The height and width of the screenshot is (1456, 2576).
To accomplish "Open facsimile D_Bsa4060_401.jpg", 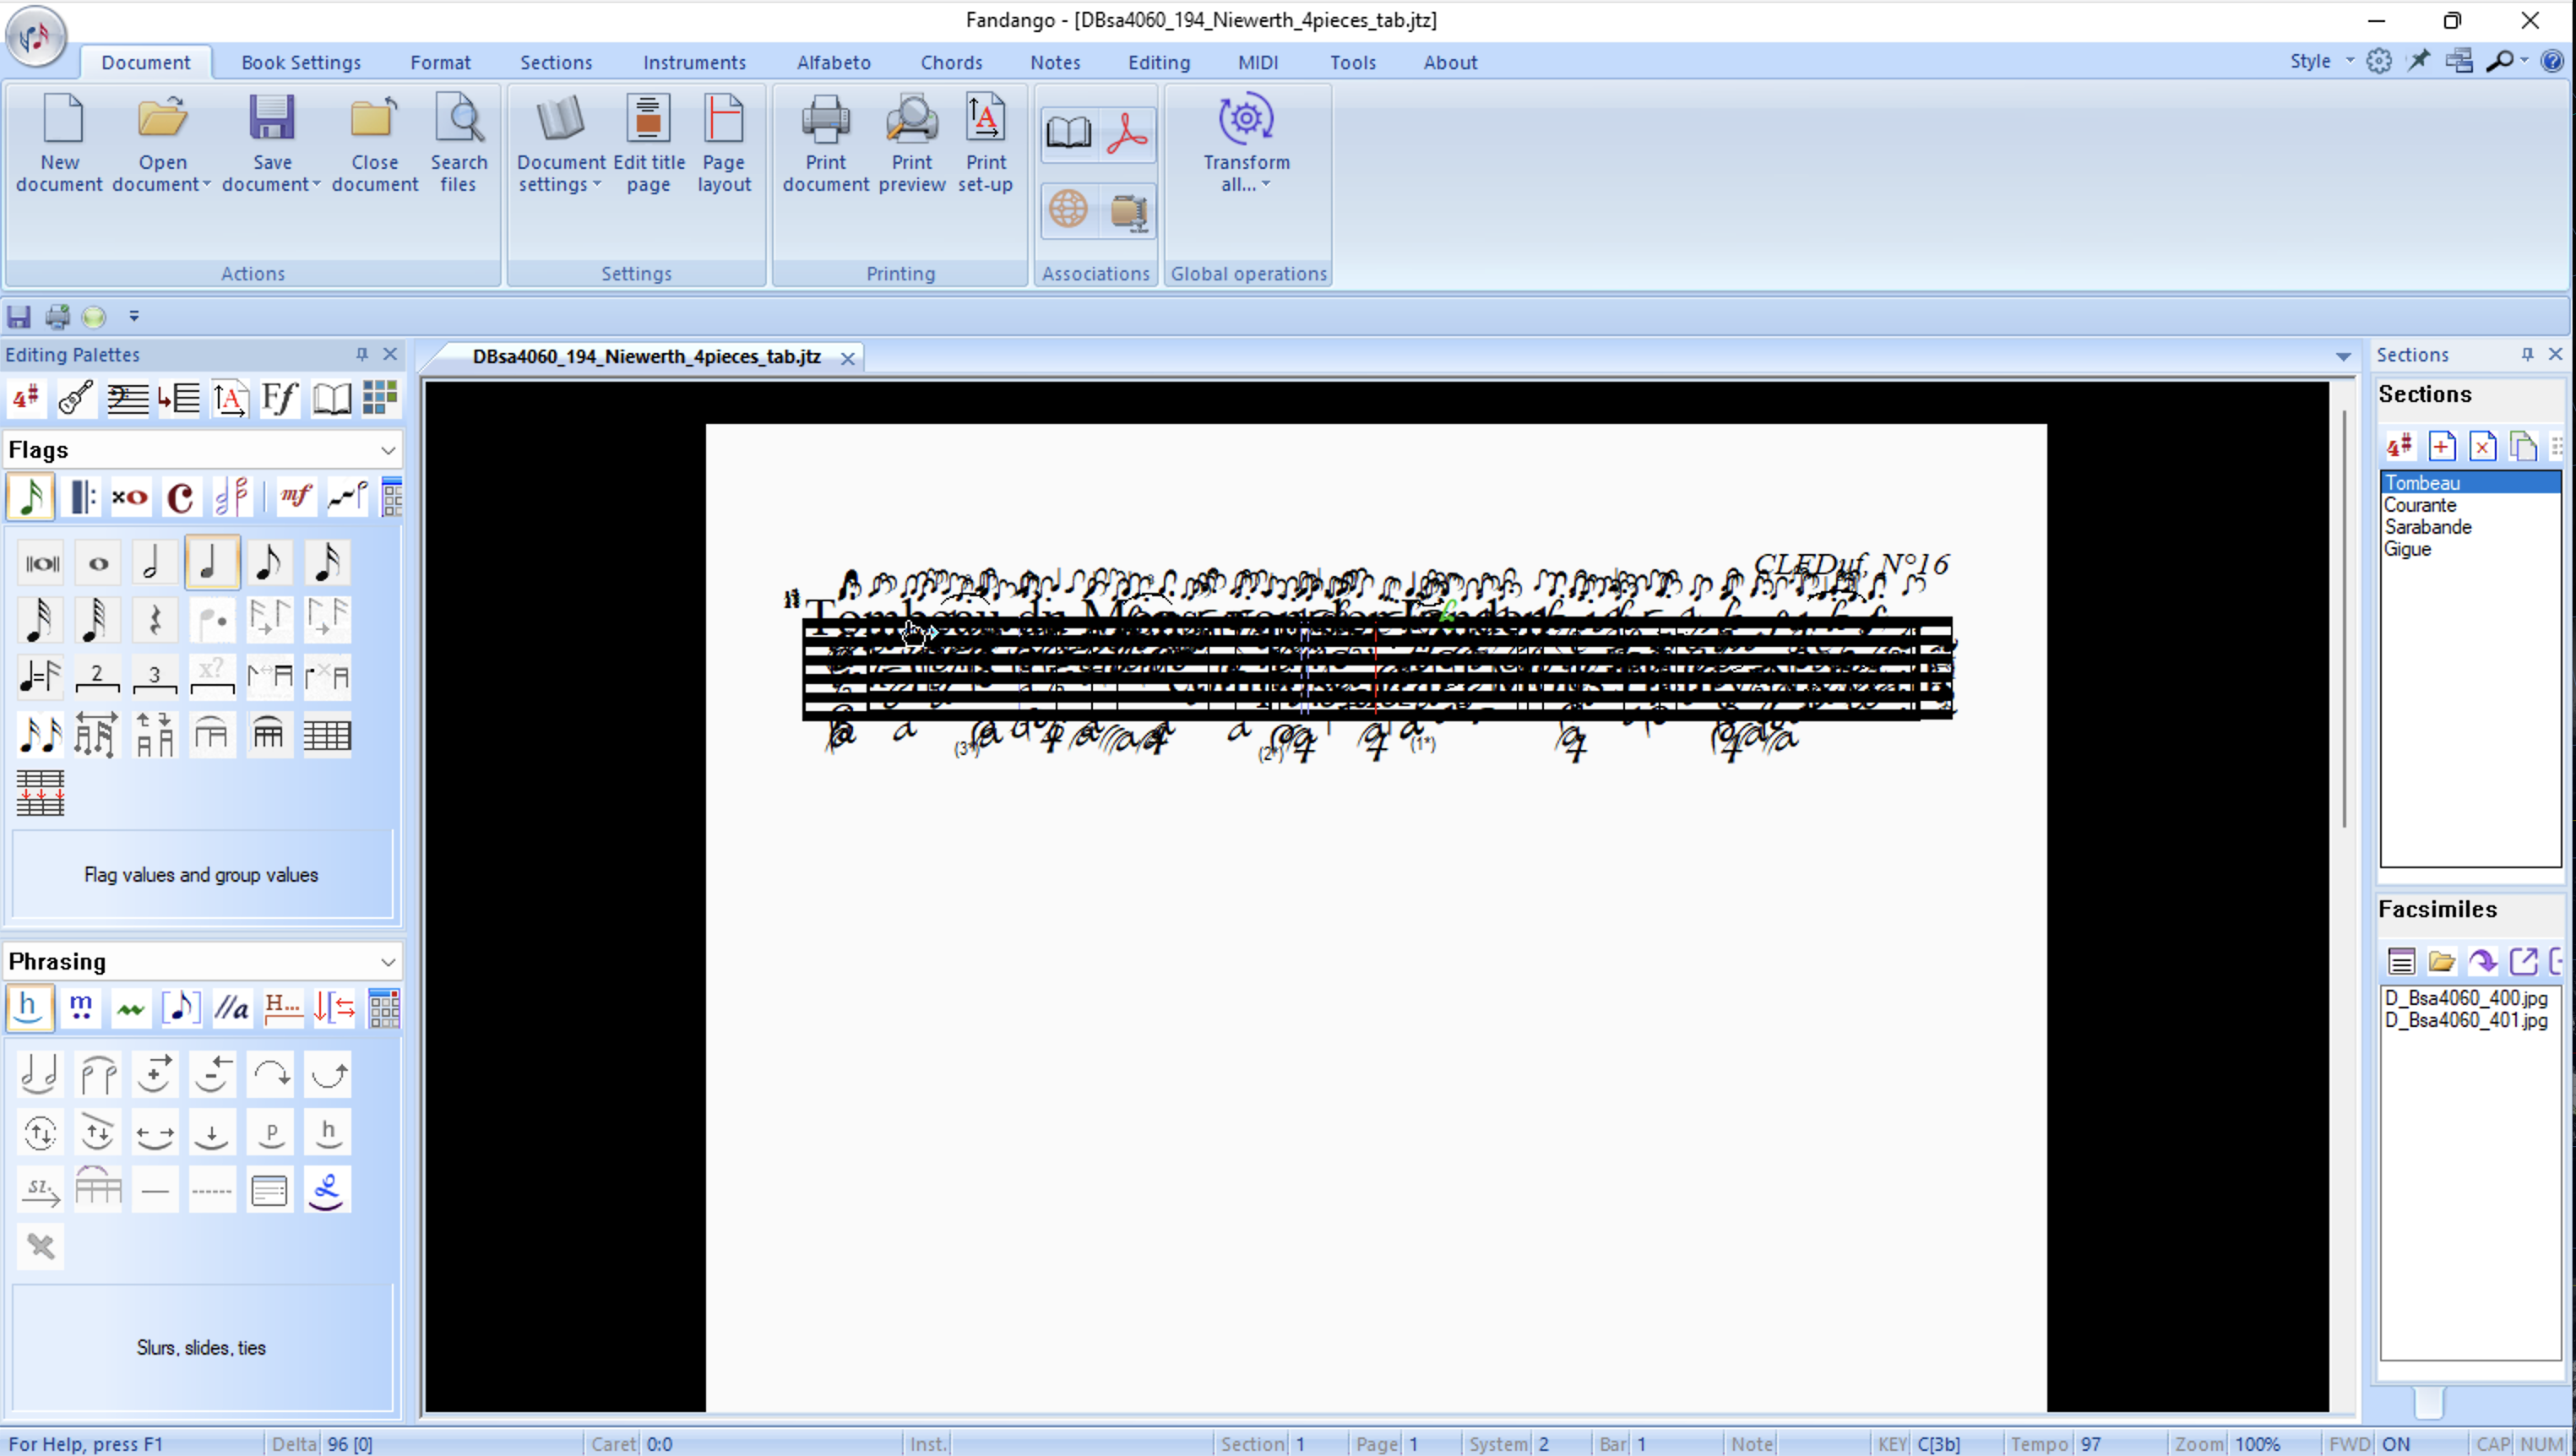I will pos(2465,1020).
